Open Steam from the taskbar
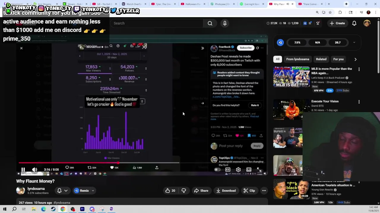 point(53,209)
